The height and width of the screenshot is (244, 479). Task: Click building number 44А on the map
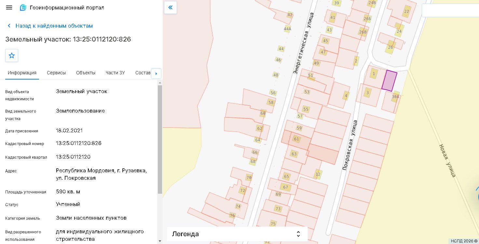(287, 29)
